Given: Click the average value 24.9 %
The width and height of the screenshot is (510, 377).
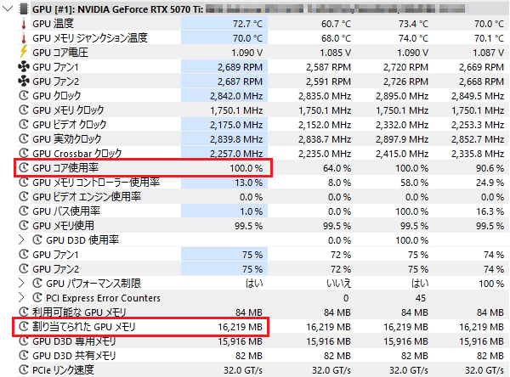Looking at the screenshot, I should coord(490,183).
